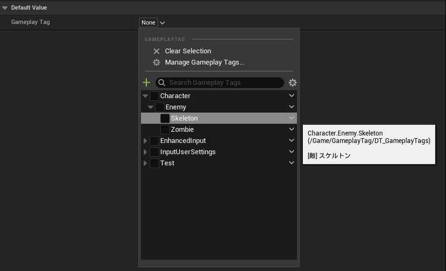Enable the Skeleton tag checkbox
Screen dimensions: 446x271
pos(165,118)
